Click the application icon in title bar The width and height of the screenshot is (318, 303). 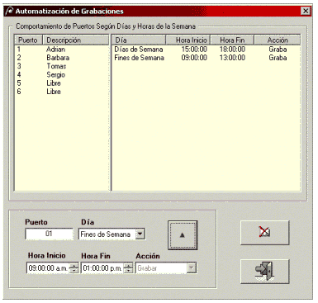pyautogui.click(x=10, y=11)
